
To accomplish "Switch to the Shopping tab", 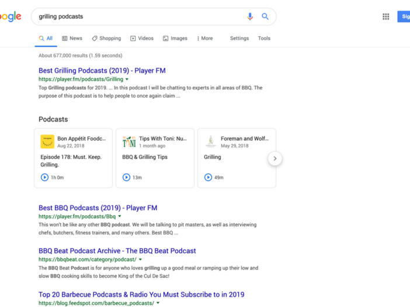I will [x=106, y=39].
